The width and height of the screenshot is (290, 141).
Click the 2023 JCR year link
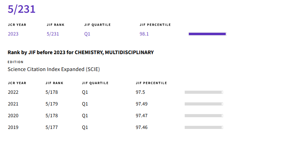tap(13, 34)
